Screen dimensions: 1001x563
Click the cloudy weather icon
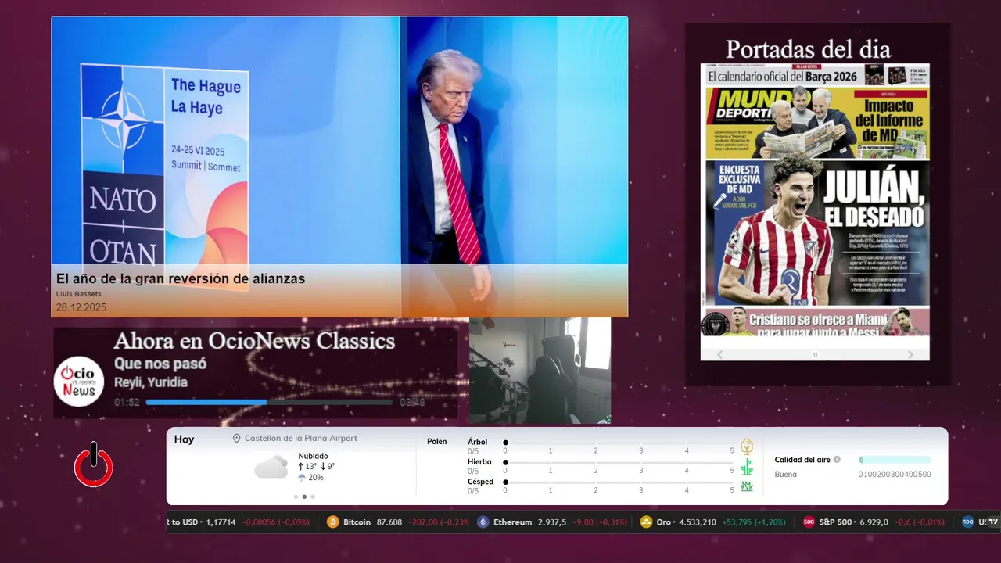click(x=271, y=467)
